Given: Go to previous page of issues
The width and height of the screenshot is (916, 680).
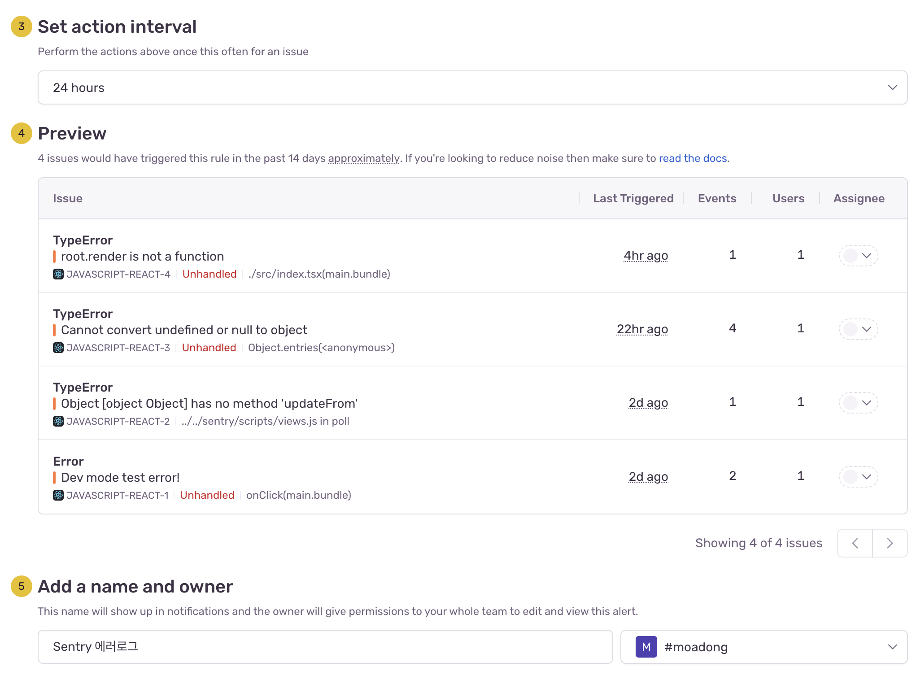Looking at the screenshot, I should click(x=855, y=543).
